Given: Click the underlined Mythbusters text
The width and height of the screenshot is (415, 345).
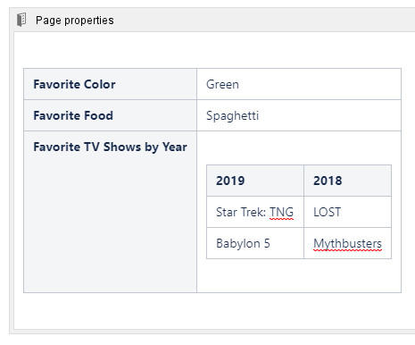Looking at the screenshot, I should pos(347,244).
